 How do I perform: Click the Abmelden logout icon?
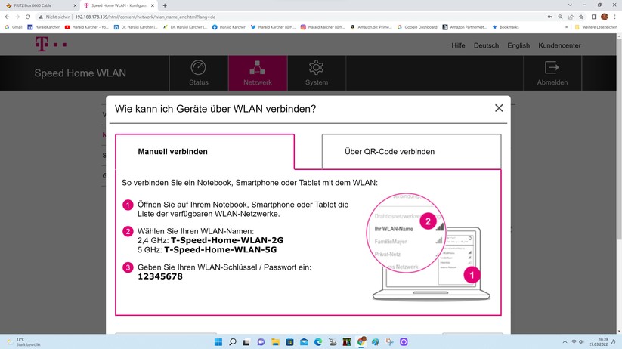click(552, 68)
